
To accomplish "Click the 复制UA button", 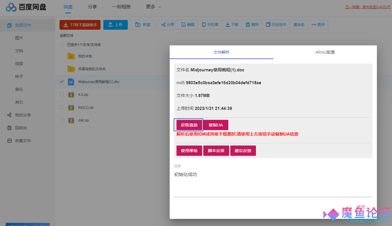I will (x=216, y=125).
